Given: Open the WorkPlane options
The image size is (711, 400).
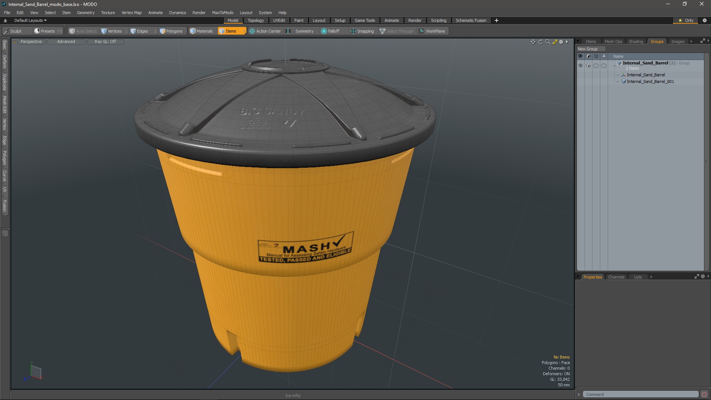Looking at the screenshot, I should (x=432, y=31).
